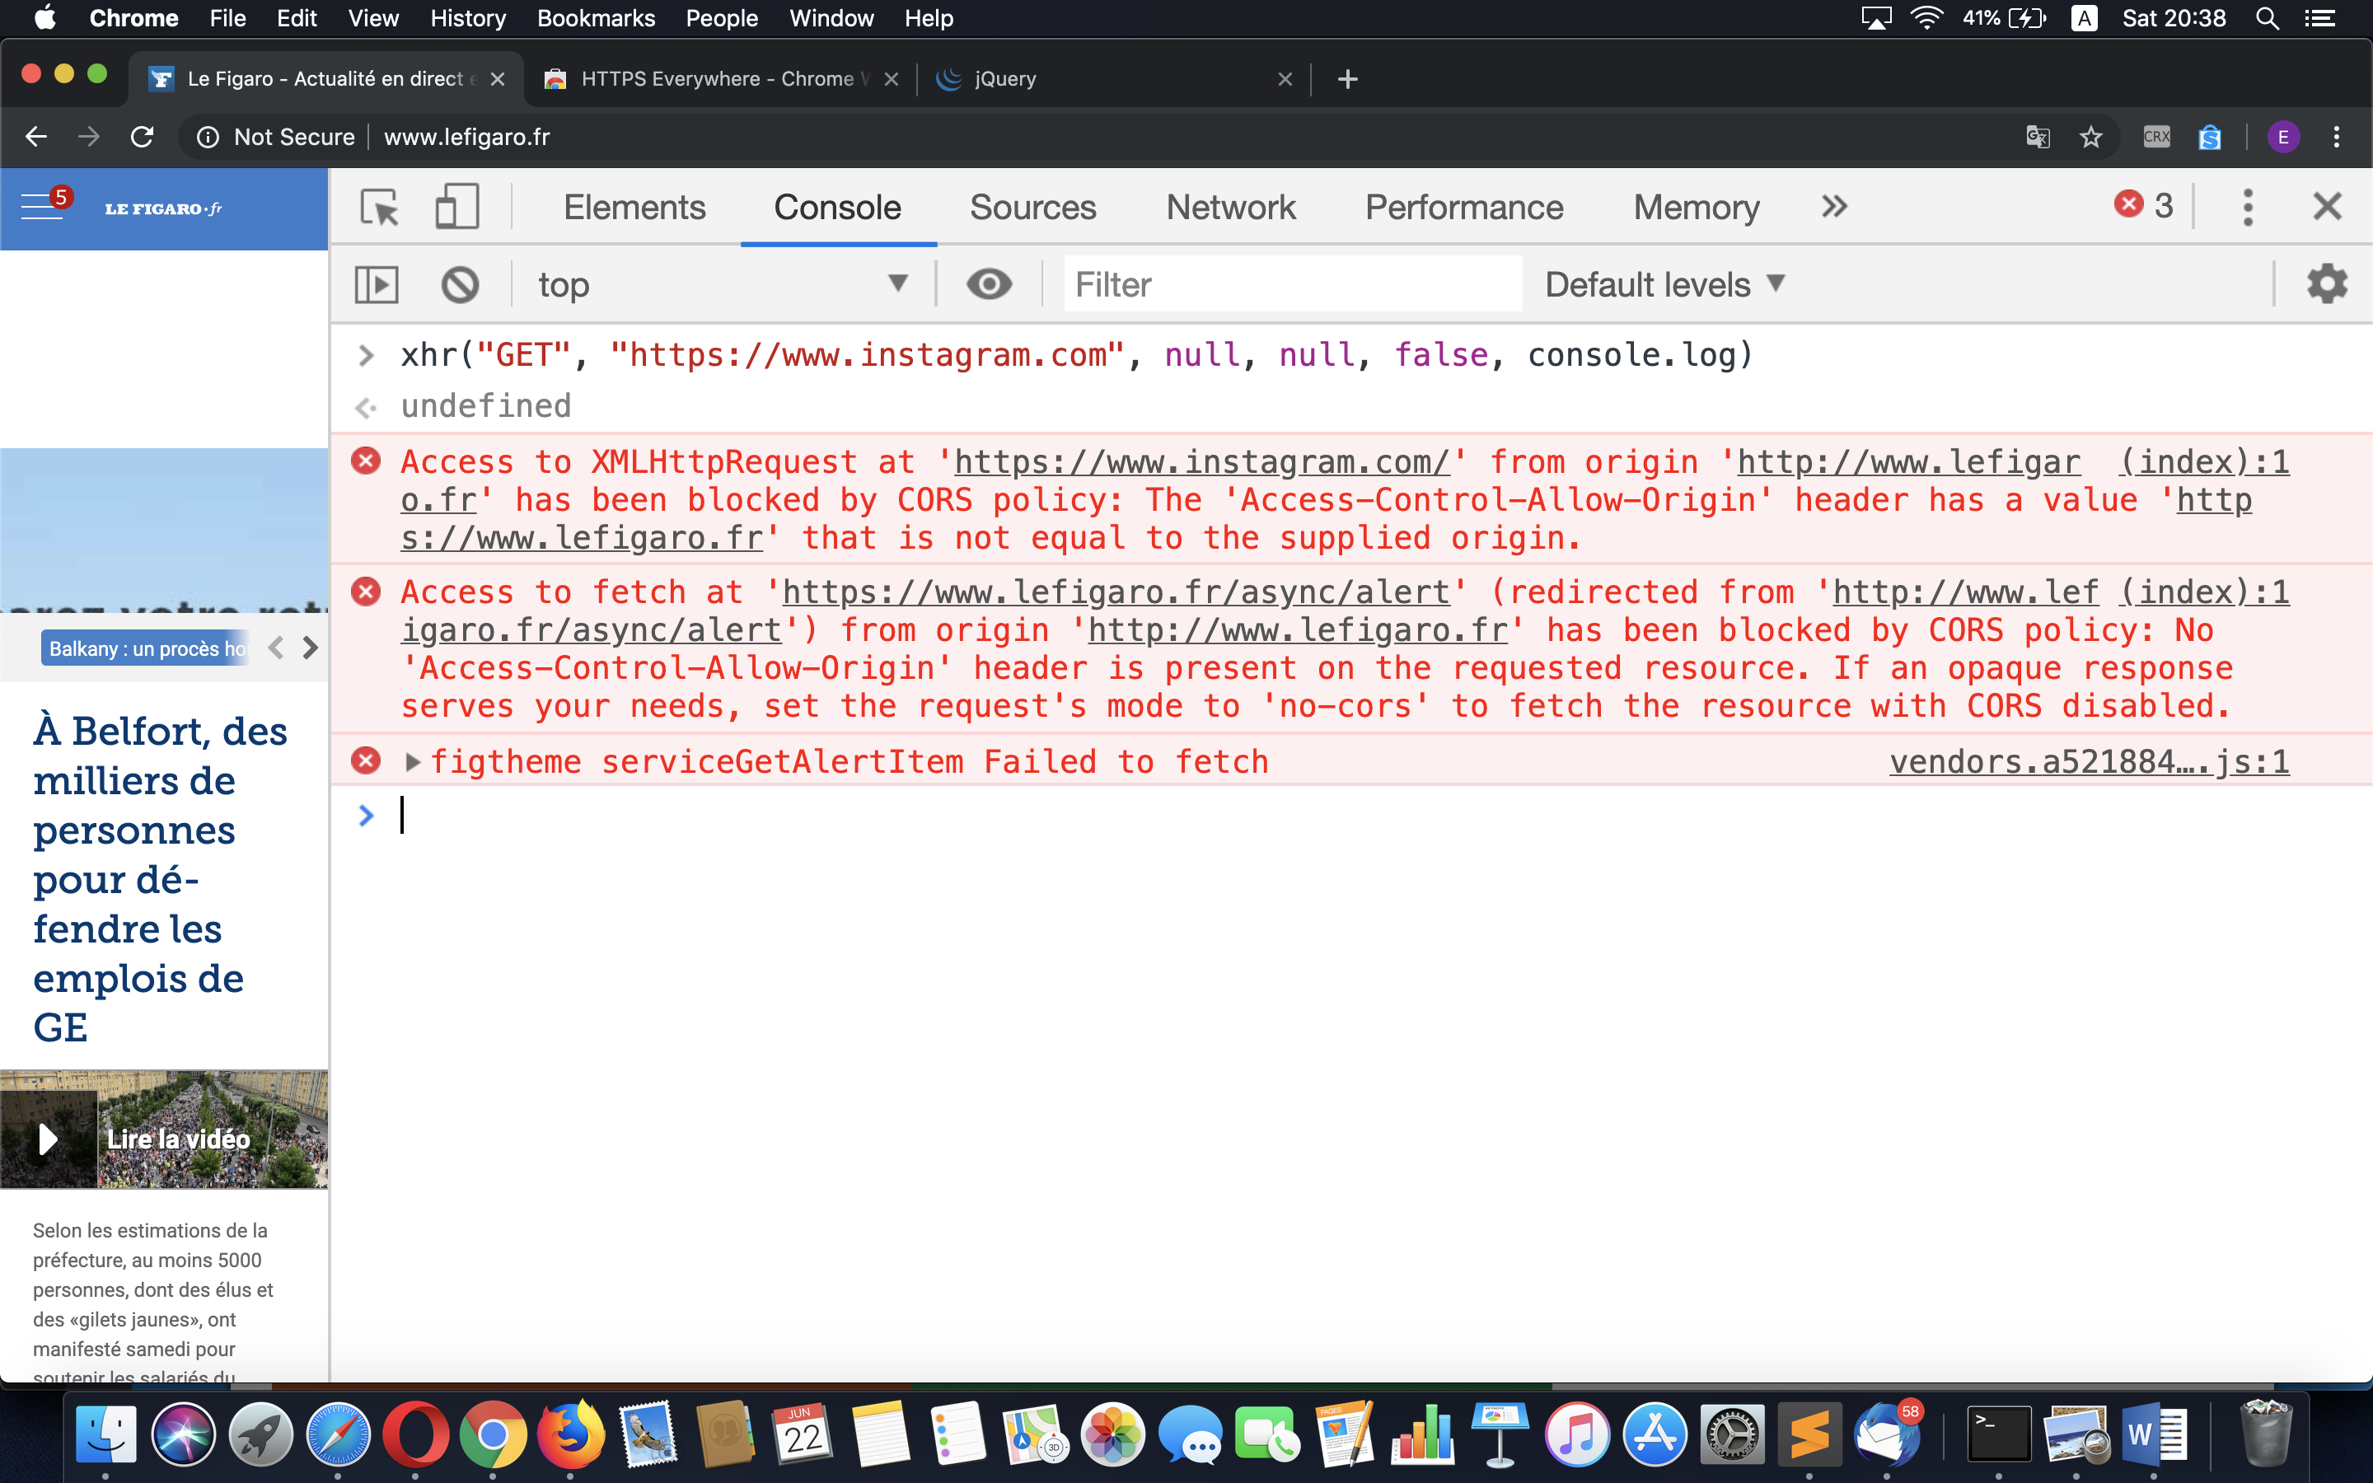
Task: Open the Apple menu
Action: point(45,17)
